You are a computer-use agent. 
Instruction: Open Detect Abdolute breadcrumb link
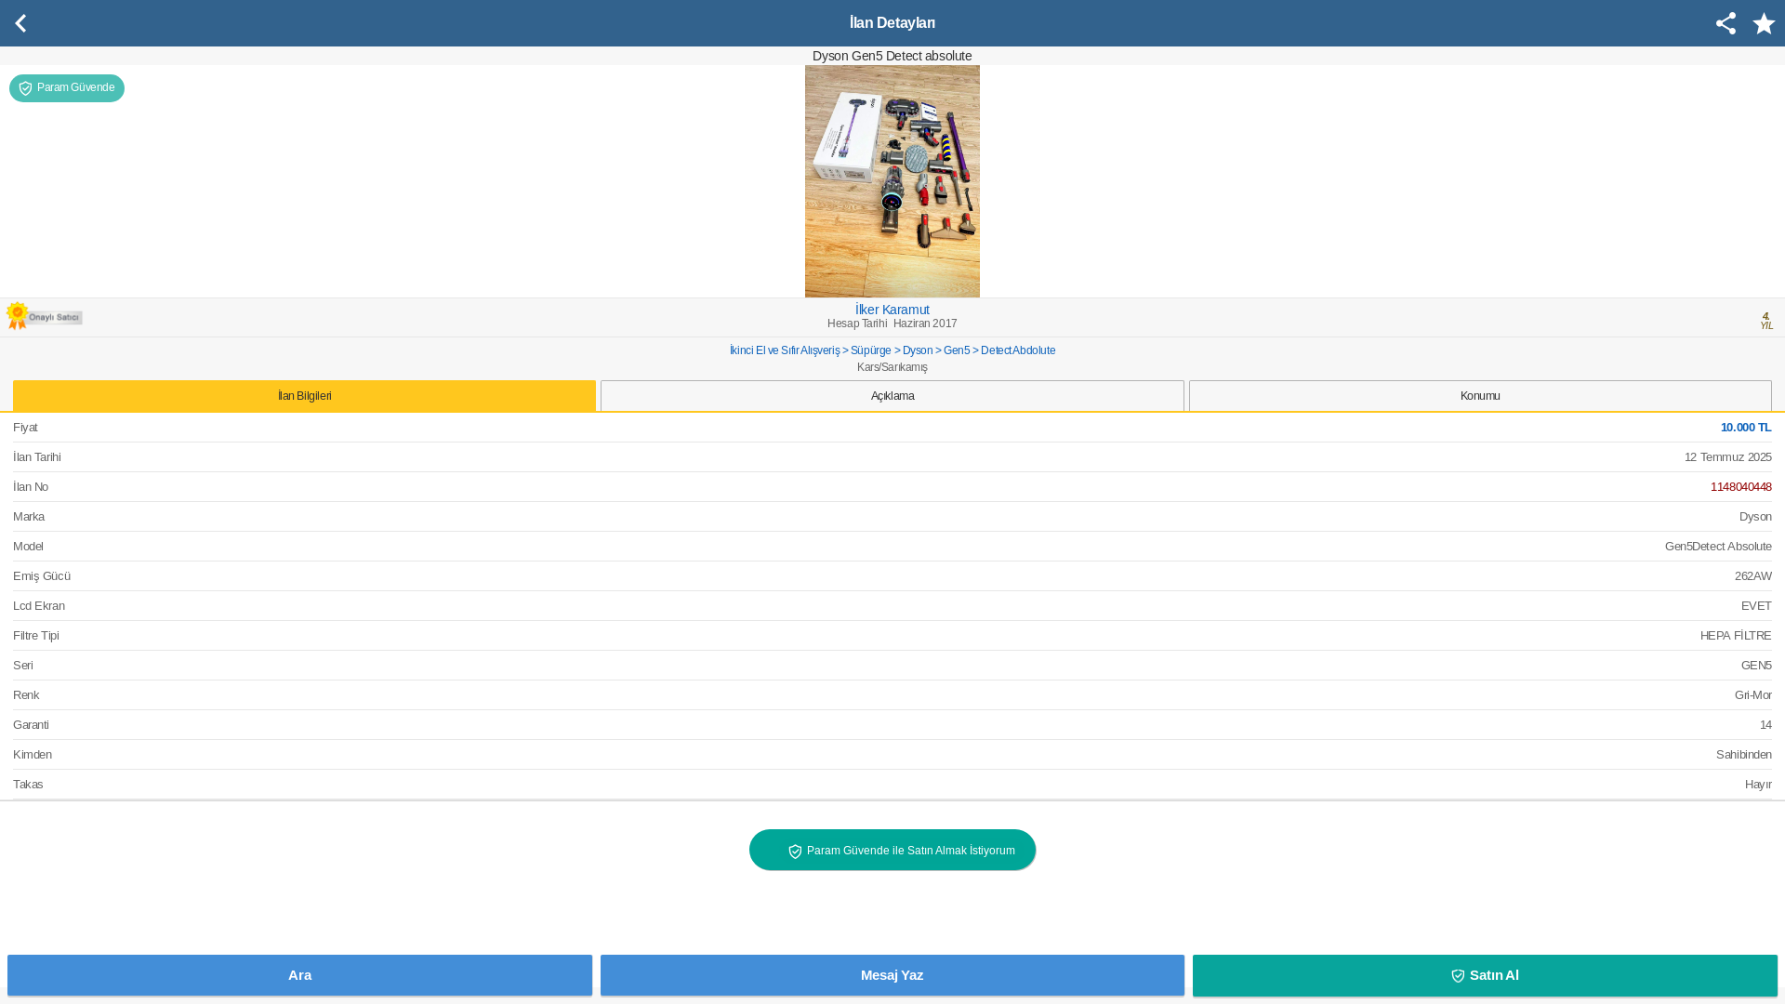(1018, 350)
